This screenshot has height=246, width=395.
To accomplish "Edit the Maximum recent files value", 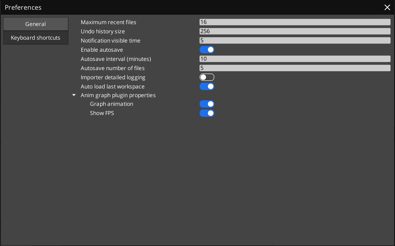I will click(295, 22).
